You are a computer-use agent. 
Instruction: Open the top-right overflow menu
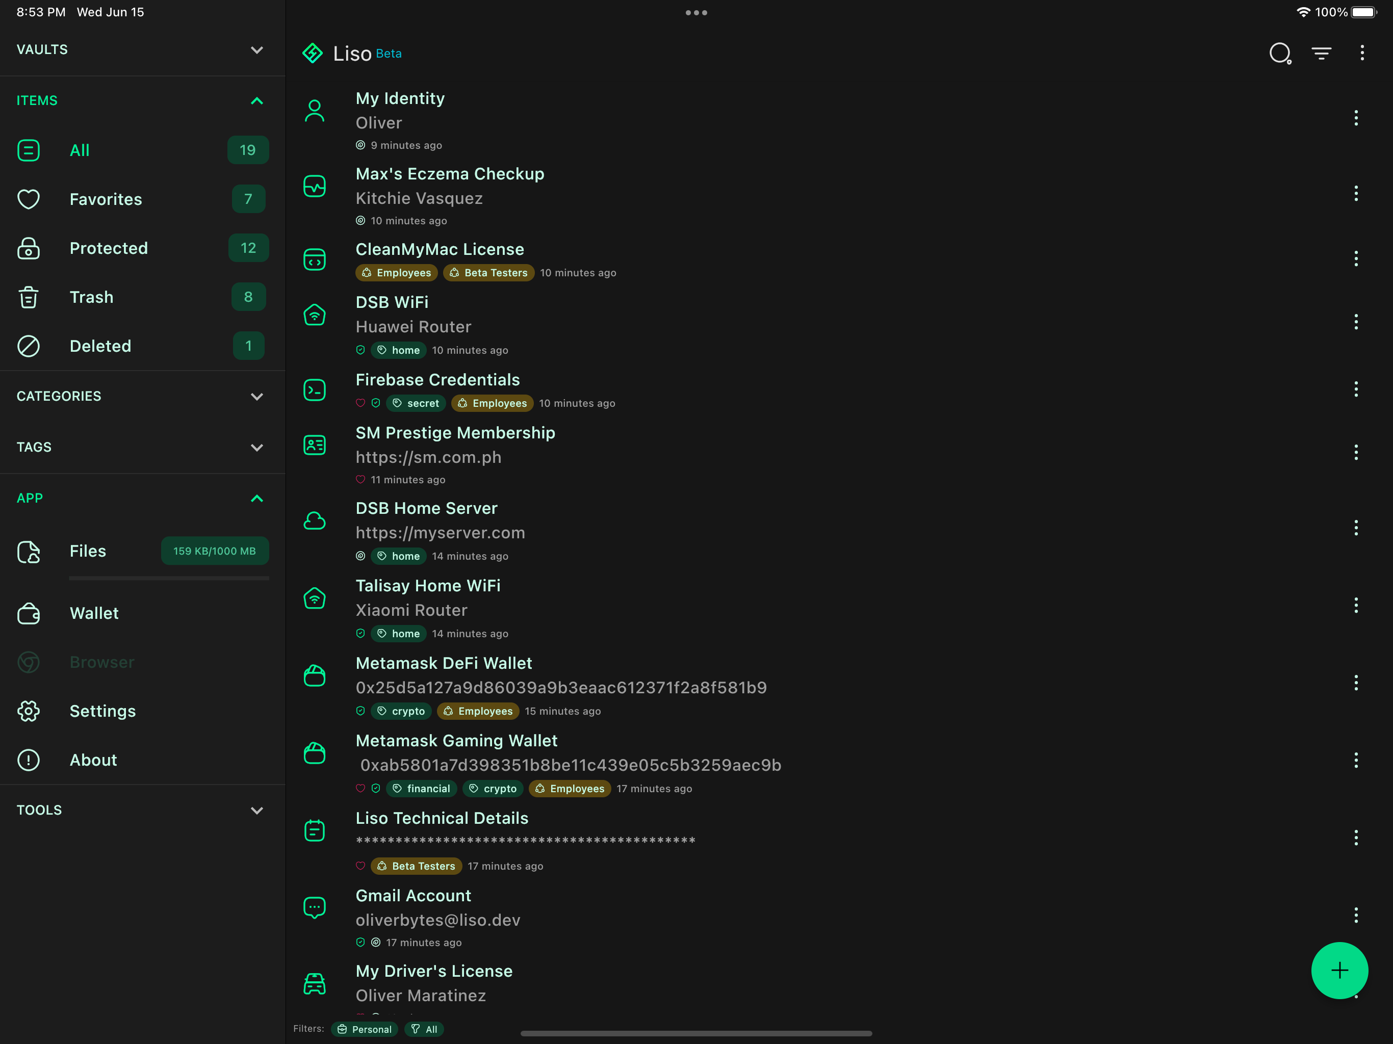click(1362, 53)
